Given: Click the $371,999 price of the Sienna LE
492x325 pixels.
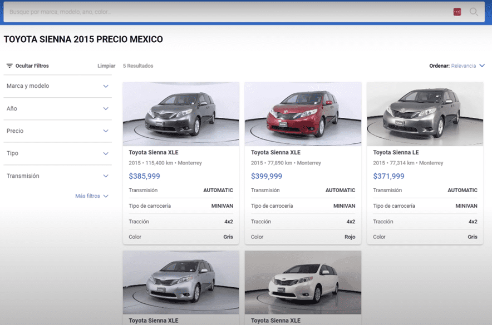Looking at the screenshot, I should tap(388, 176).
